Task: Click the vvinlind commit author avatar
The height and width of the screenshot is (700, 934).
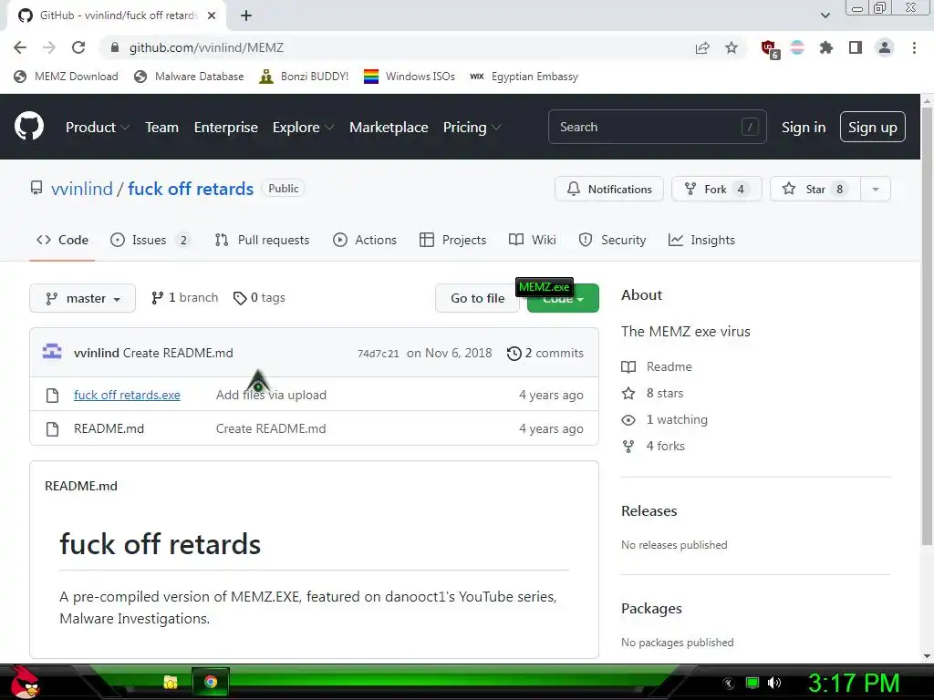Action: coord(52,353)
